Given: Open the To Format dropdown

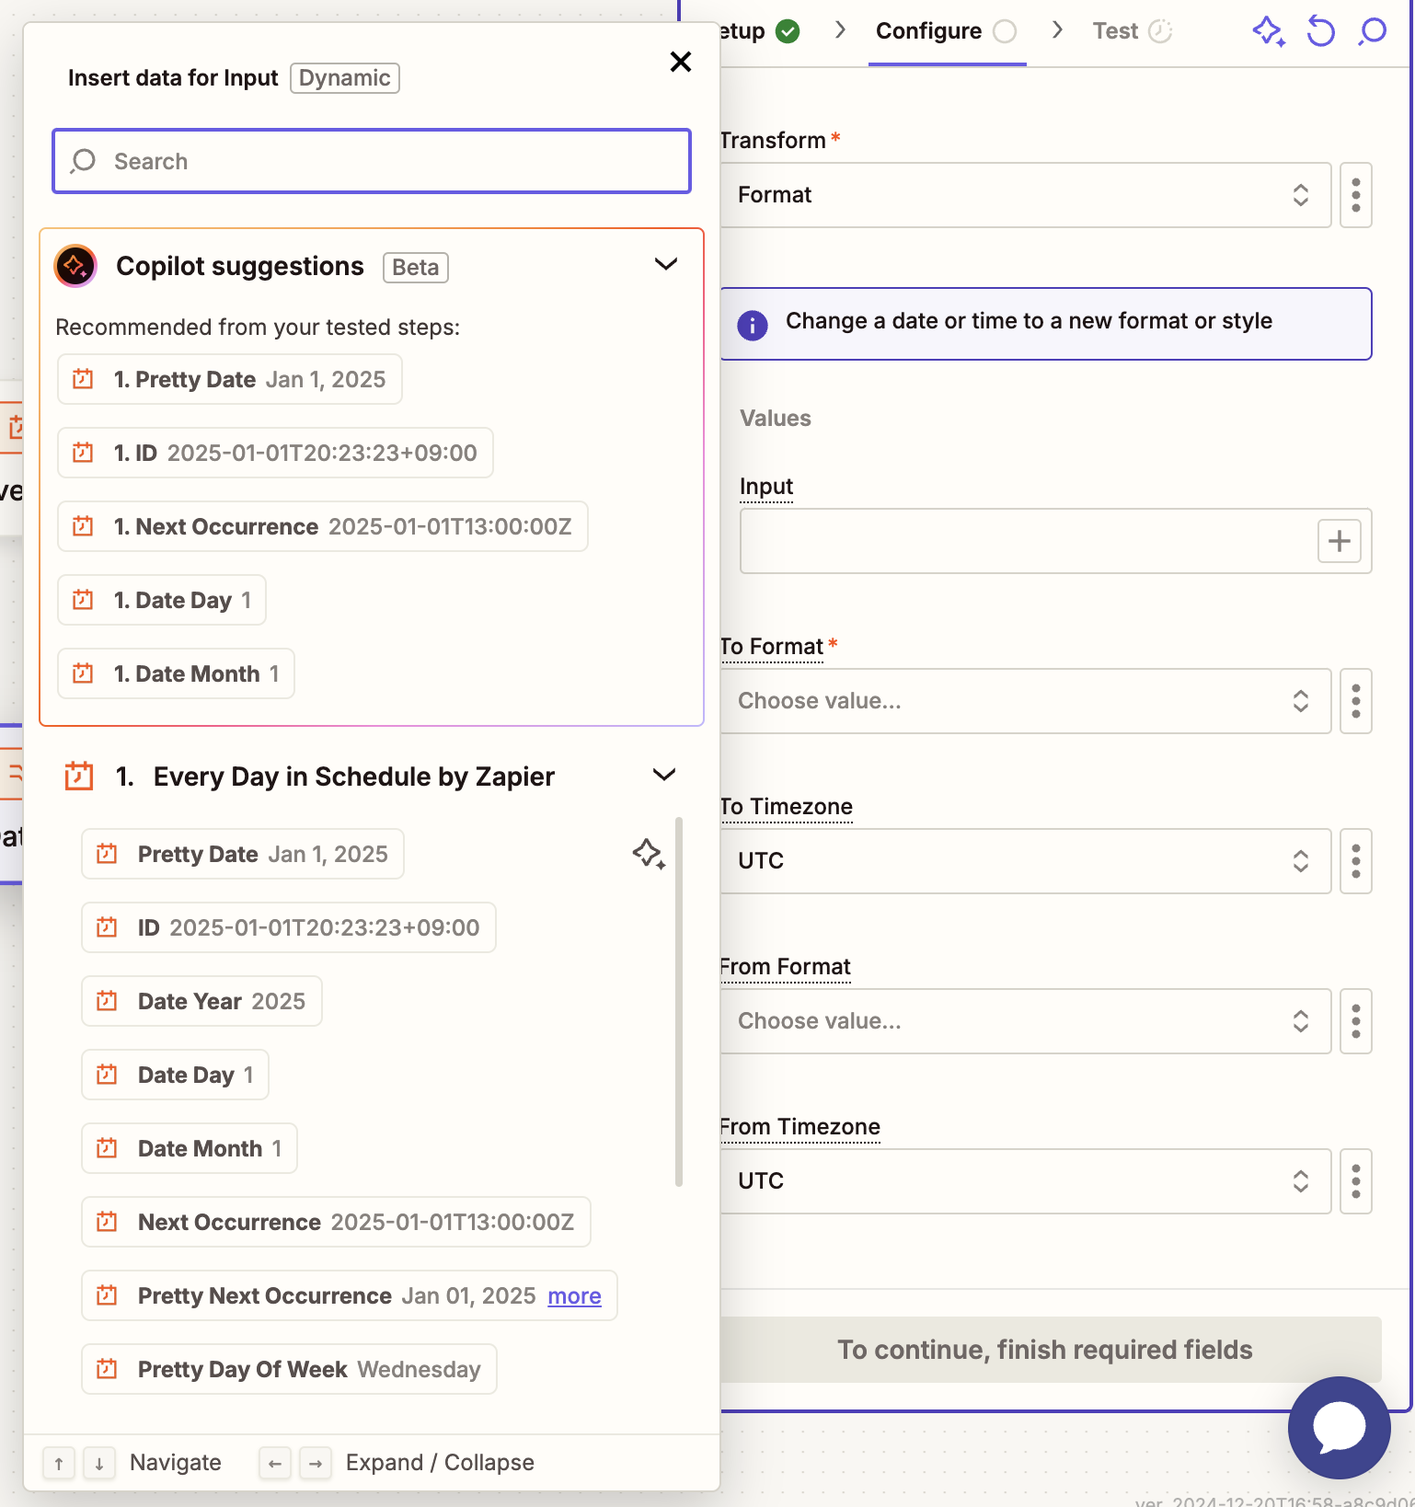Looking at the screenshot, I should point(1025,701).
